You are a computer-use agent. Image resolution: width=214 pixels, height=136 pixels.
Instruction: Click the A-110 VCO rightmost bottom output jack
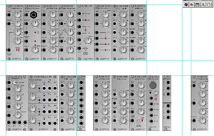click(25, 122)
